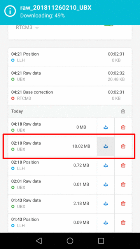Delete the 0.01 MB raw data log
Image resolution: width=140 pixels, height=249 pixels.
point(123,184)
